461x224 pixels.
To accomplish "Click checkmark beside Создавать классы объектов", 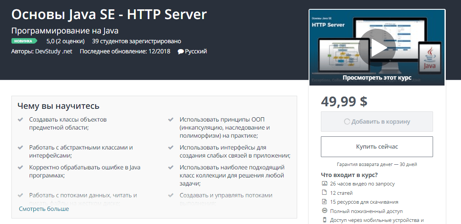I will pos(20,120).
